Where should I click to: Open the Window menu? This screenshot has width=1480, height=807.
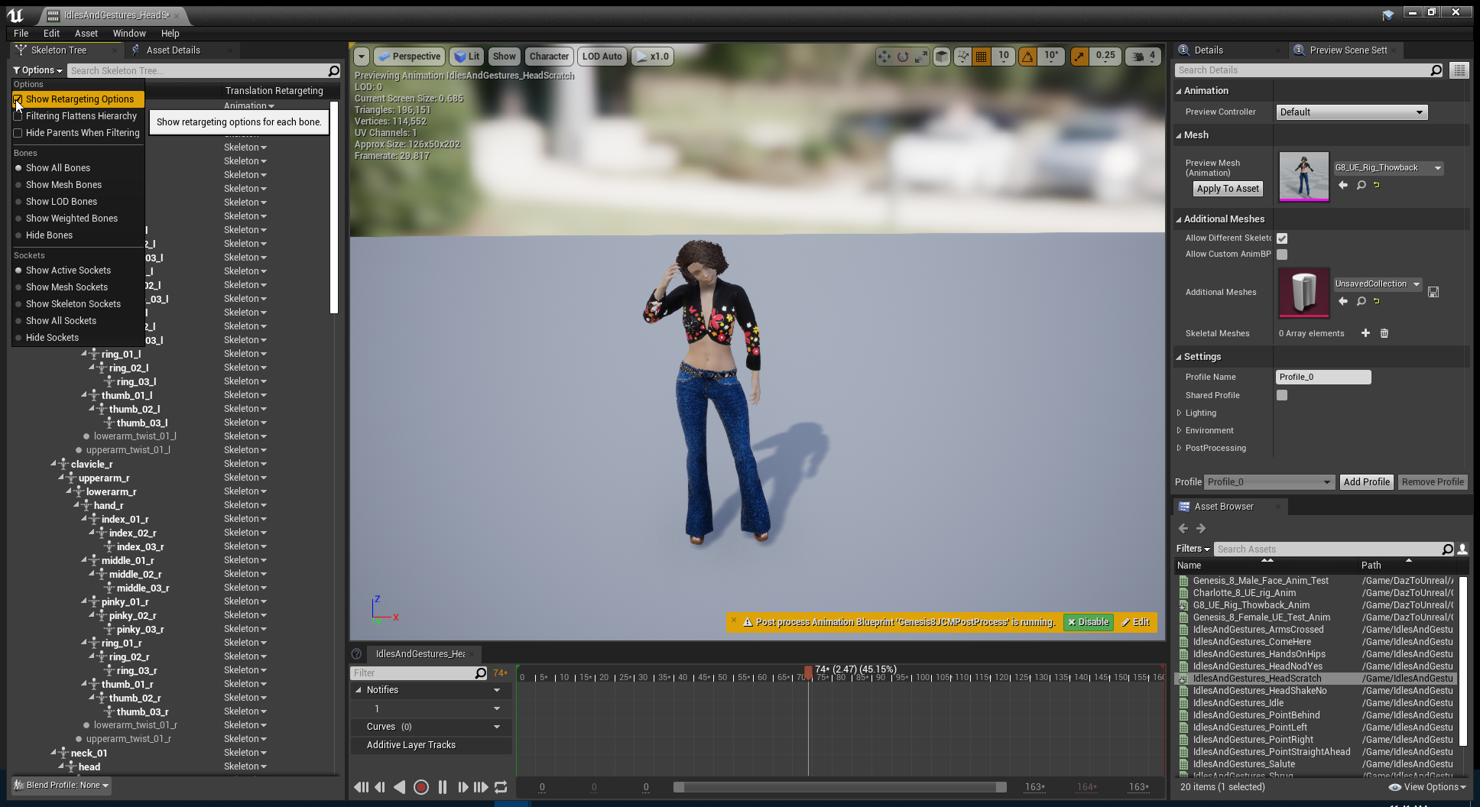tap(129, 34)
